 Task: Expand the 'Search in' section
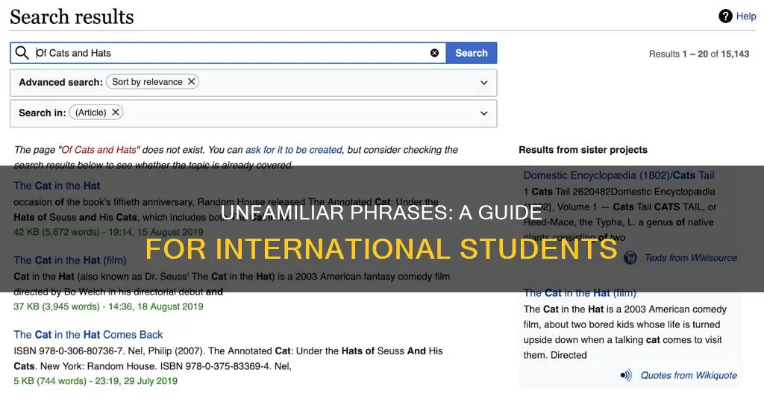(x=483, y=113)
